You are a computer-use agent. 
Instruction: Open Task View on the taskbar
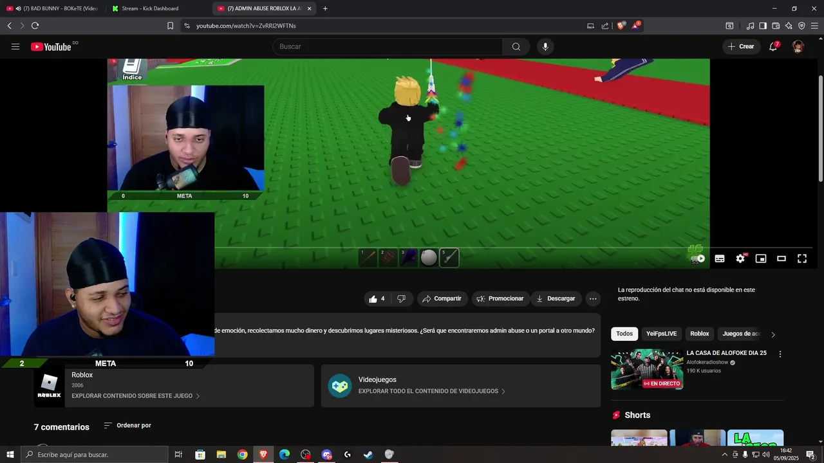click(x=178, y=455)
